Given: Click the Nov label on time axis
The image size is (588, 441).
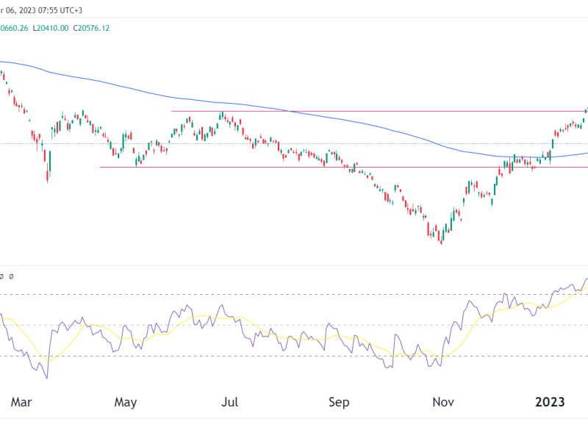Looking at the screenshot, I should point(442,402).
